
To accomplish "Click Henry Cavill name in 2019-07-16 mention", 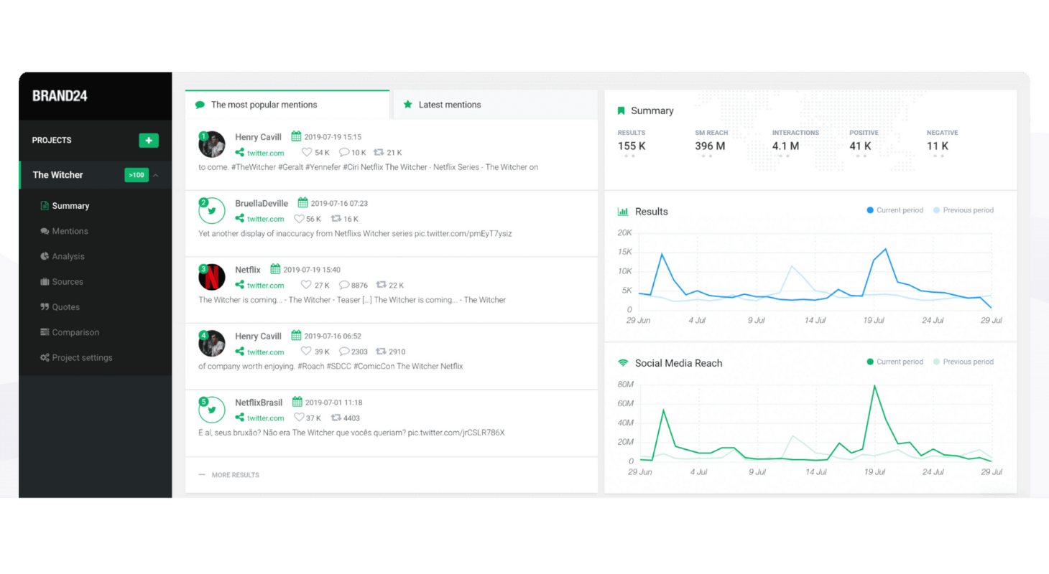I will pyautogui.click(x=258, y=336).
